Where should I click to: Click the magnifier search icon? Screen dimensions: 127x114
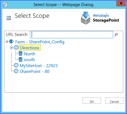pos(116,35)
